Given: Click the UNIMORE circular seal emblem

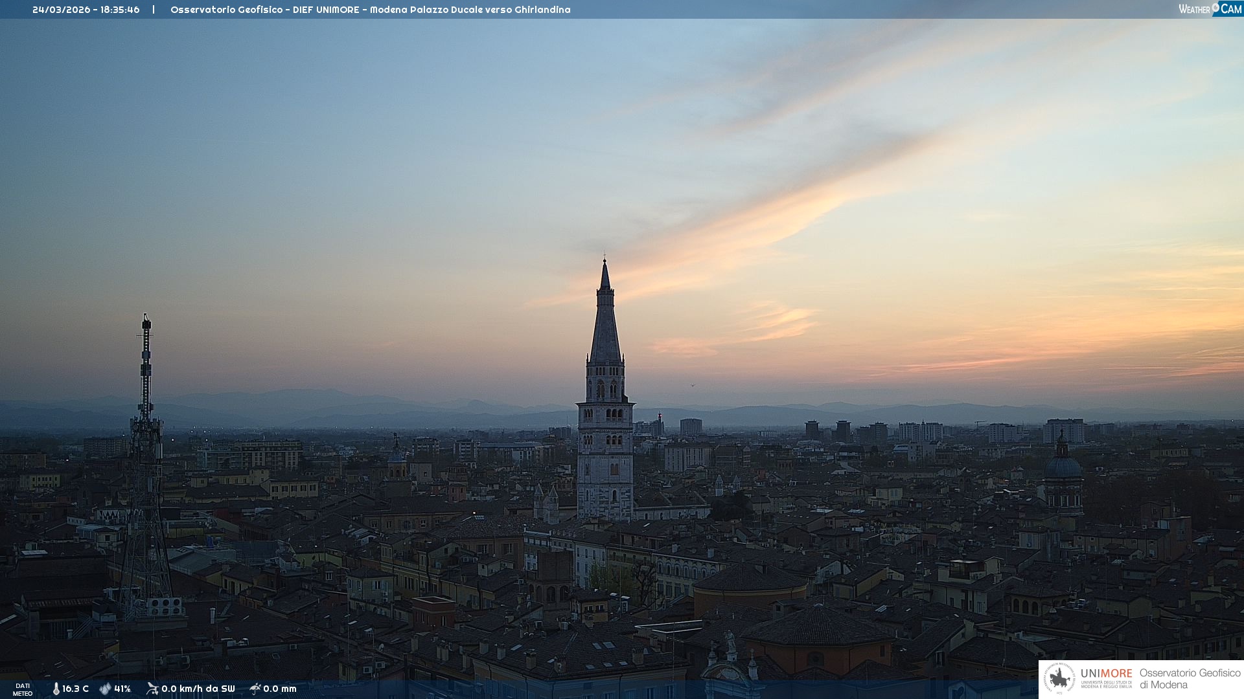Looking at the screenshot, I should (1059, 679).
